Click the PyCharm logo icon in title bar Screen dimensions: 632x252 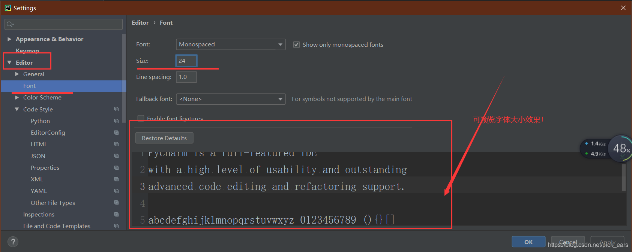8,7
